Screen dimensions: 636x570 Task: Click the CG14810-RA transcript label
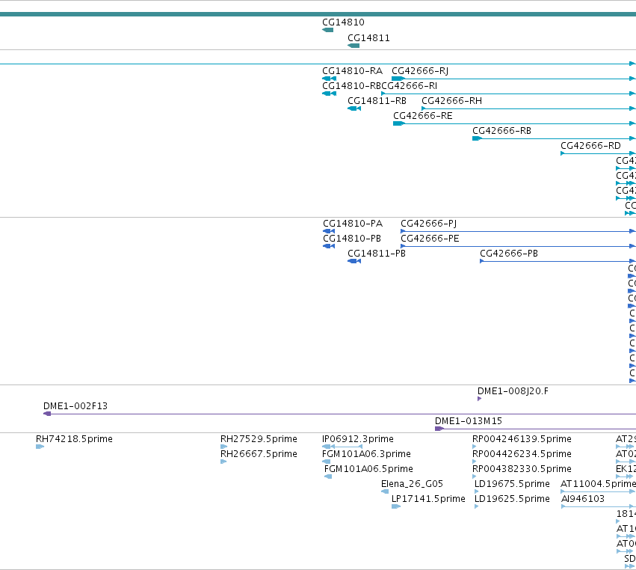352,71
